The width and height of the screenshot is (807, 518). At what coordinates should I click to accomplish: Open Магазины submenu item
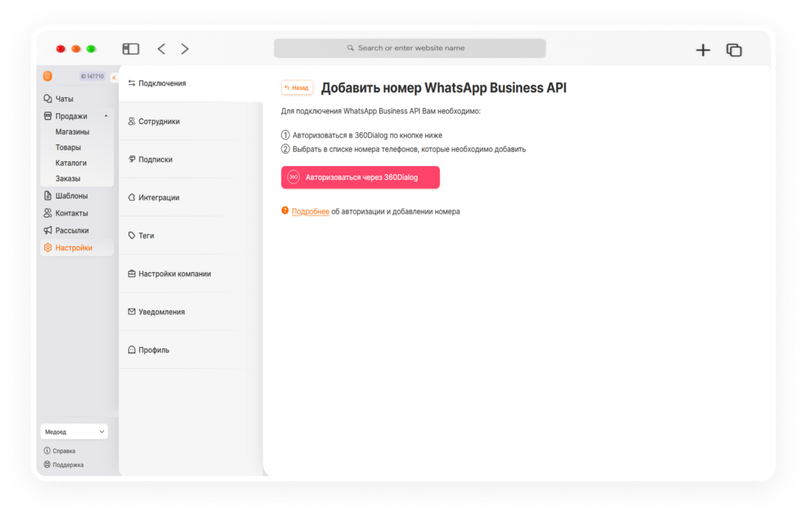point(73,132)
